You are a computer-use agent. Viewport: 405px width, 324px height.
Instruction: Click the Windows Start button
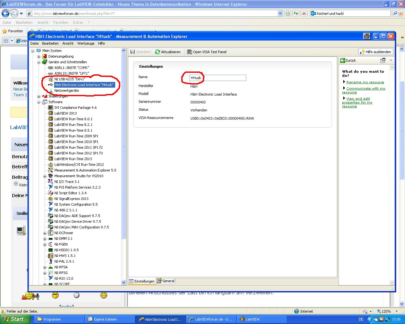click(x=15, y=319)
